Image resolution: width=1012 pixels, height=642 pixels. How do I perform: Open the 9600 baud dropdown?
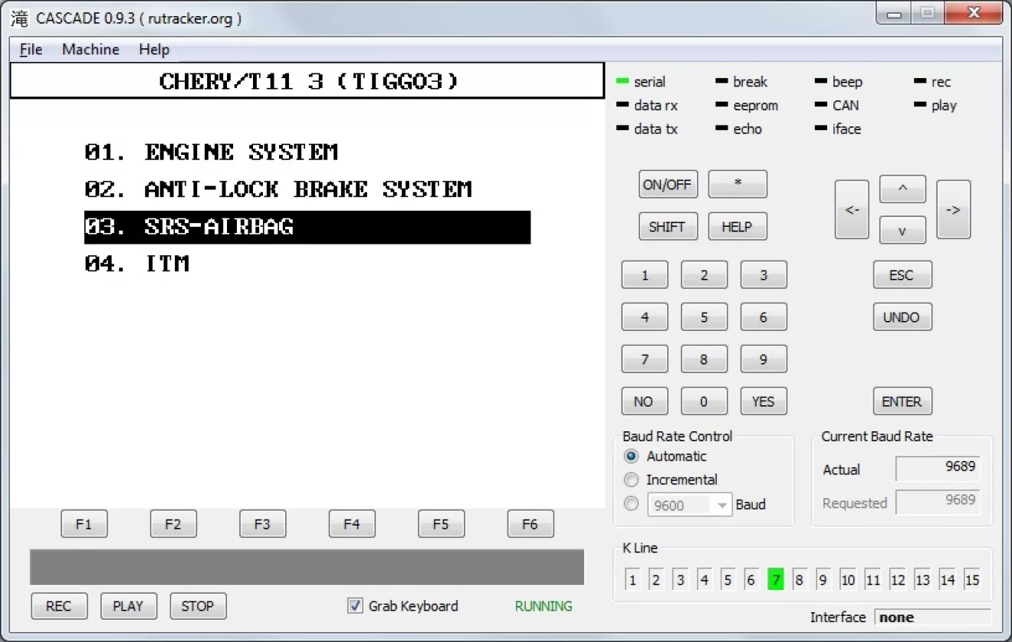coord(690,505)
